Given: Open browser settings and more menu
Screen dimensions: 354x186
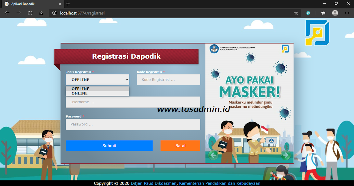Looking at the screenshot, I should tap(347, 13).
